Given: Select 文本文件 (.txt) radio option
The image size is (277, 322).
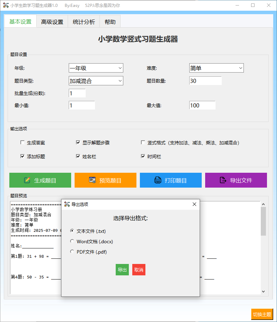Looking at the screenshot, I should (x=72, y=230).
